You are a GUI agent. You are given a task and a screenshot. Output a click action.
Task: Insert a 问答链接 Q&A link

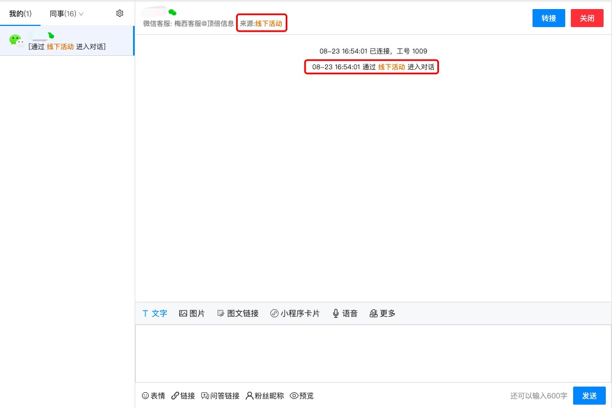tap(220, 396)
